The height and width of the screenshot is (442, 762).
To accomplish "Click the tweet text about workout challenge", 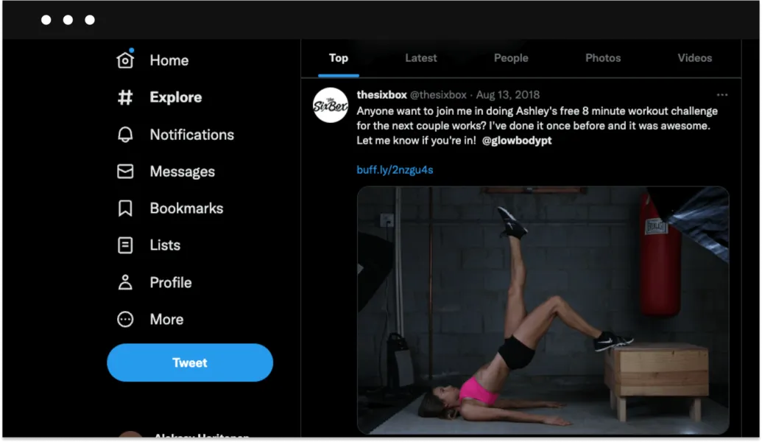I will point(537,126).
